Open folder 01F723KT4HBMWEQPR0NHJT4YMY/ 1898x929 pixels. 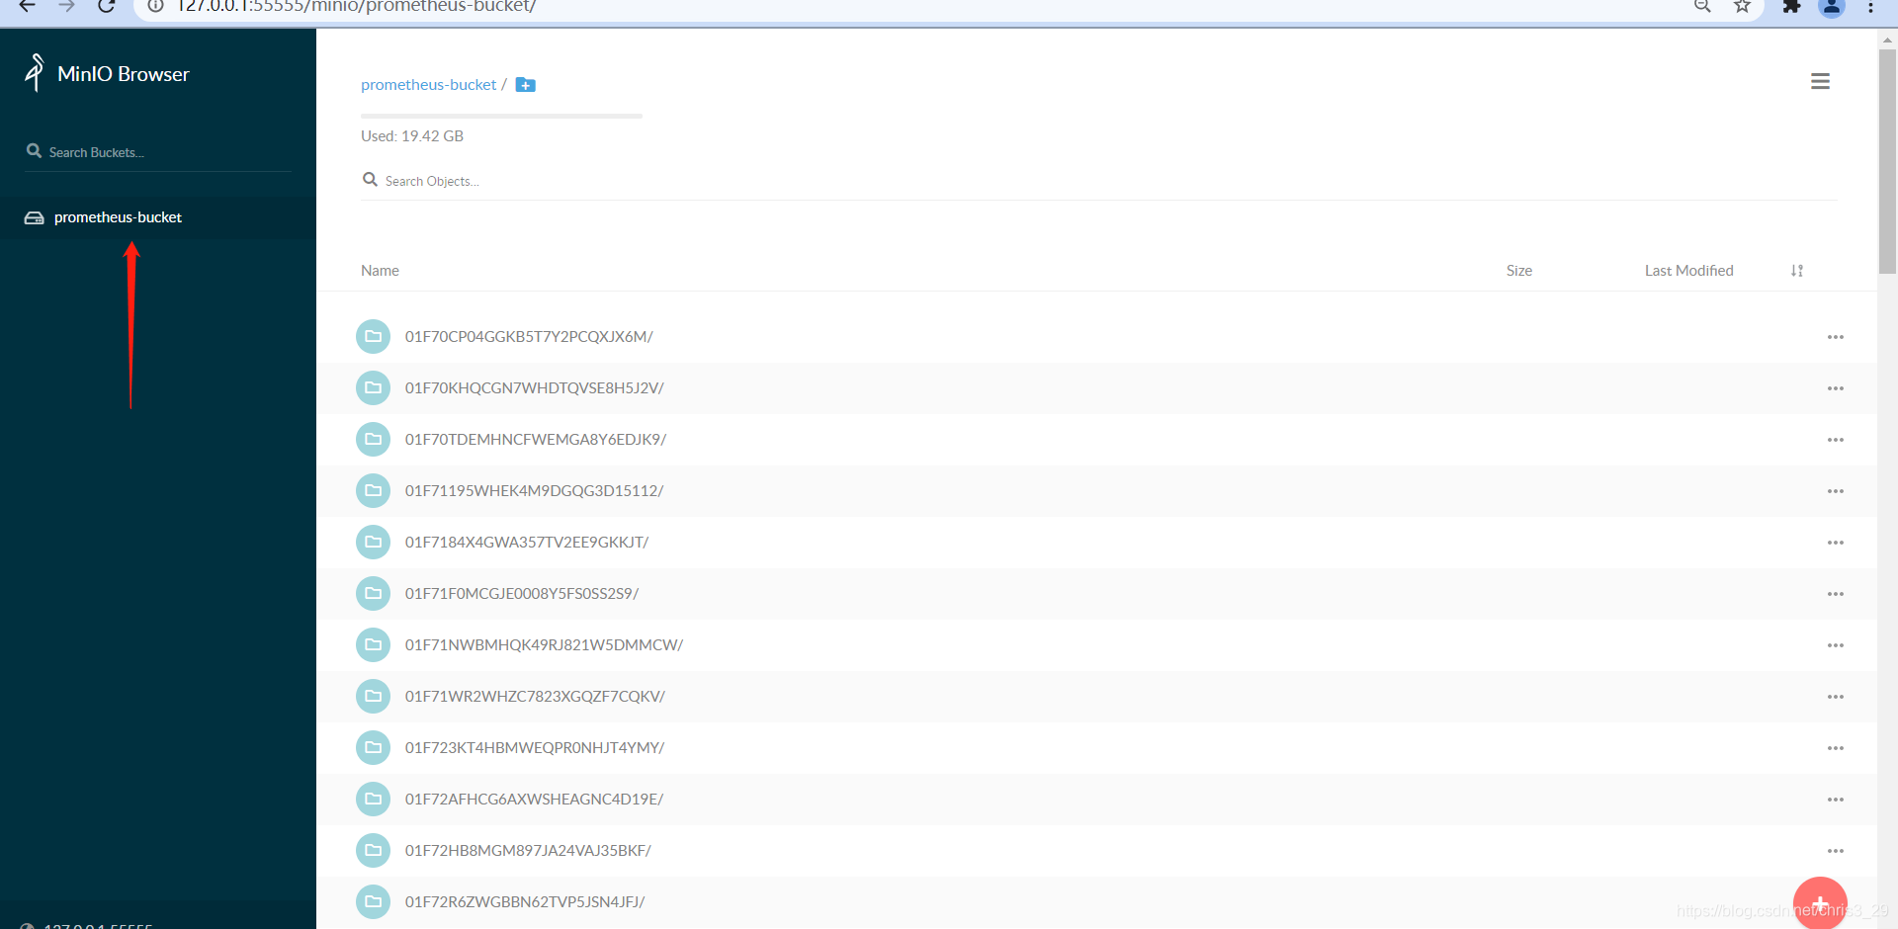coord(534,748)
